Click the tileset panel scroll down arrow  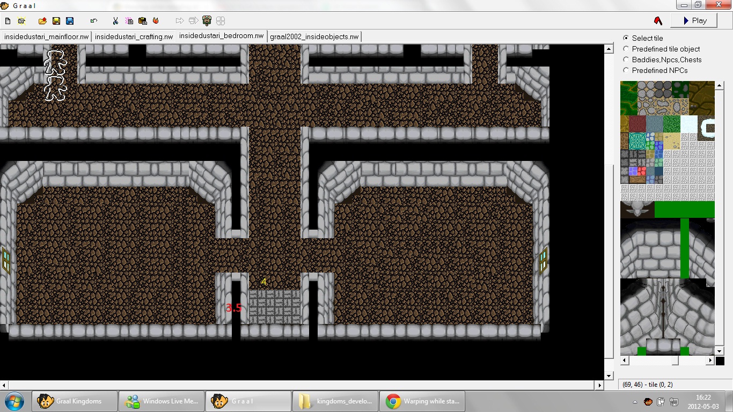pos(719,351)
